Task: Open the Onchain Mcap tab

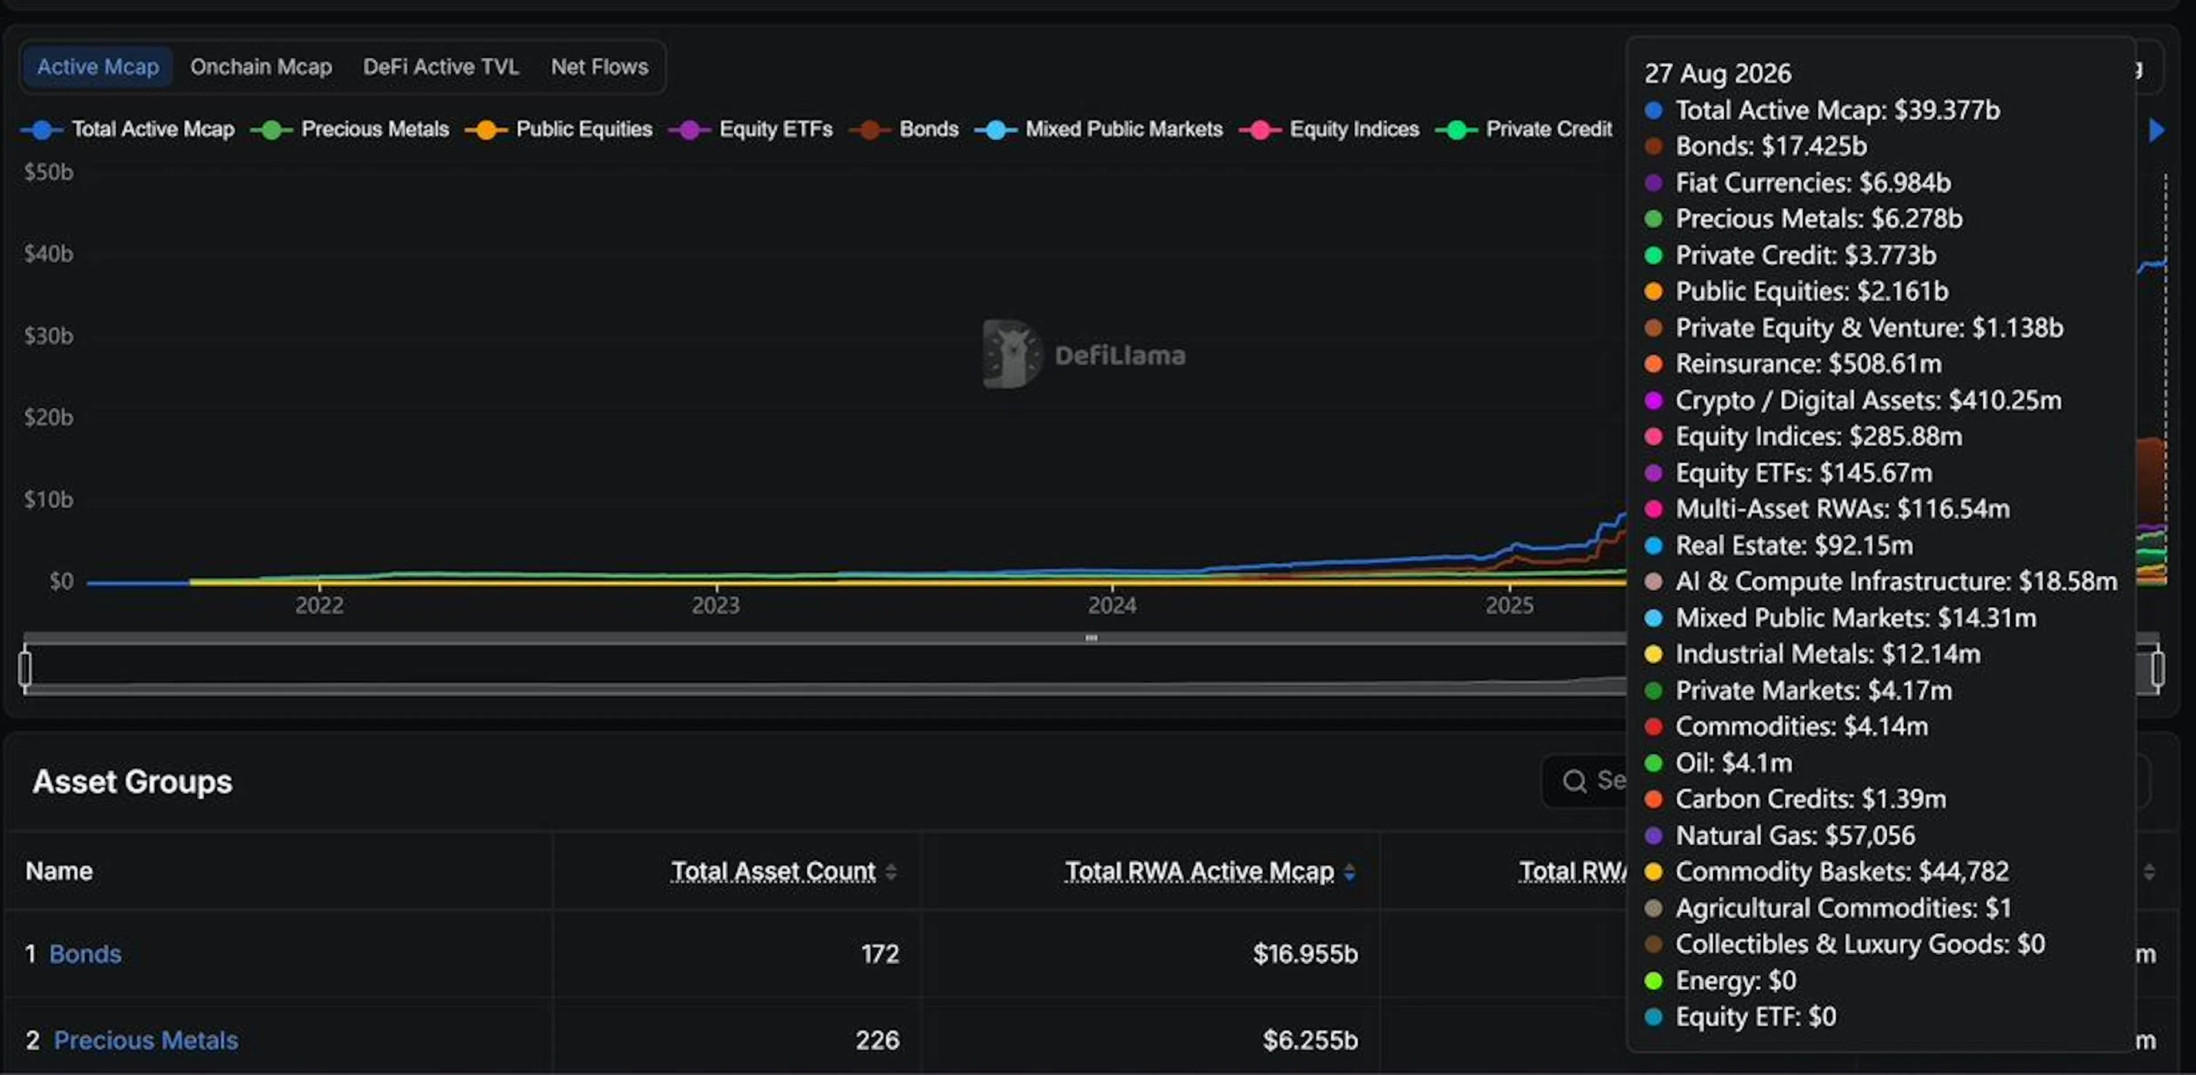Action: [261, 66]
